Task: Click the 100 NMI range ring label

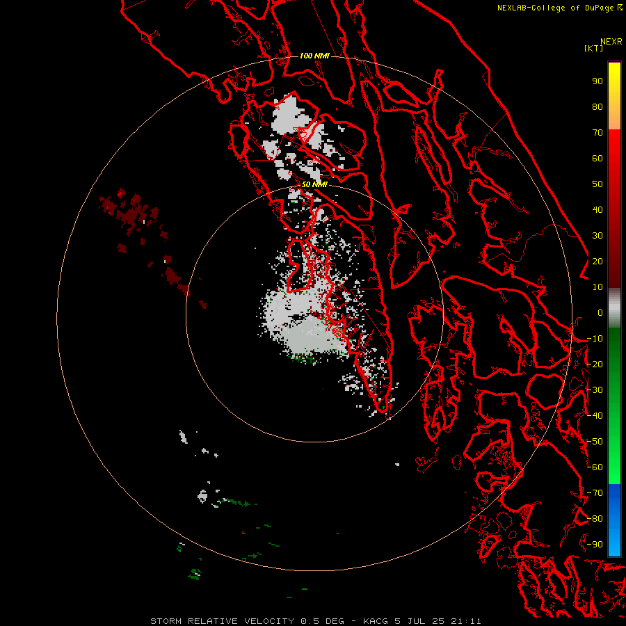Action: [x=314, y=56]
